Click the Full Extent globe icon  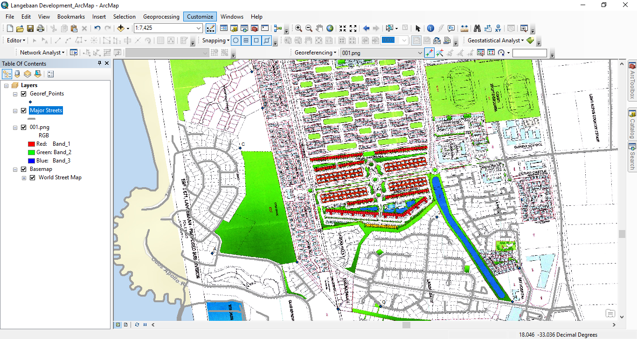click(x=330, y=28)
